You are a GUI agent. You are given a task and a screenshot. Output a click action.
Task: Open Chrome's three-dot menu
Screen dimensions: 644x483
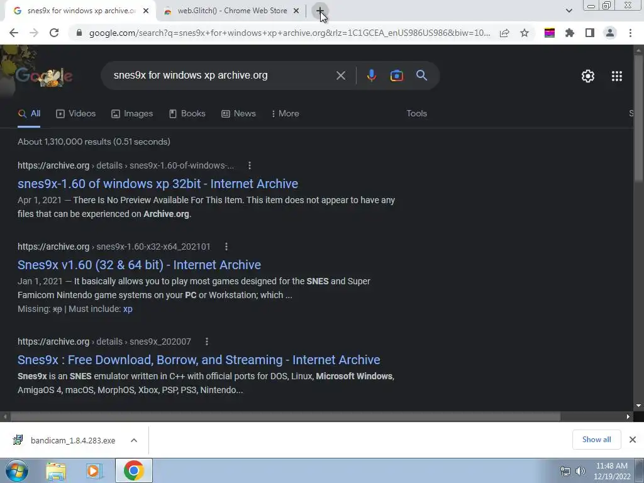tap(630, 33)
